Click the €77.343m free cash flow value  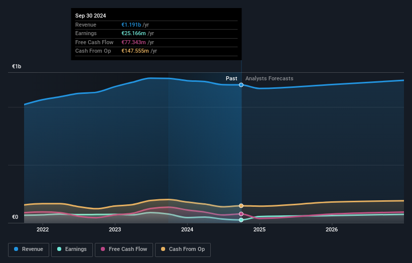(x=133, y=42)
